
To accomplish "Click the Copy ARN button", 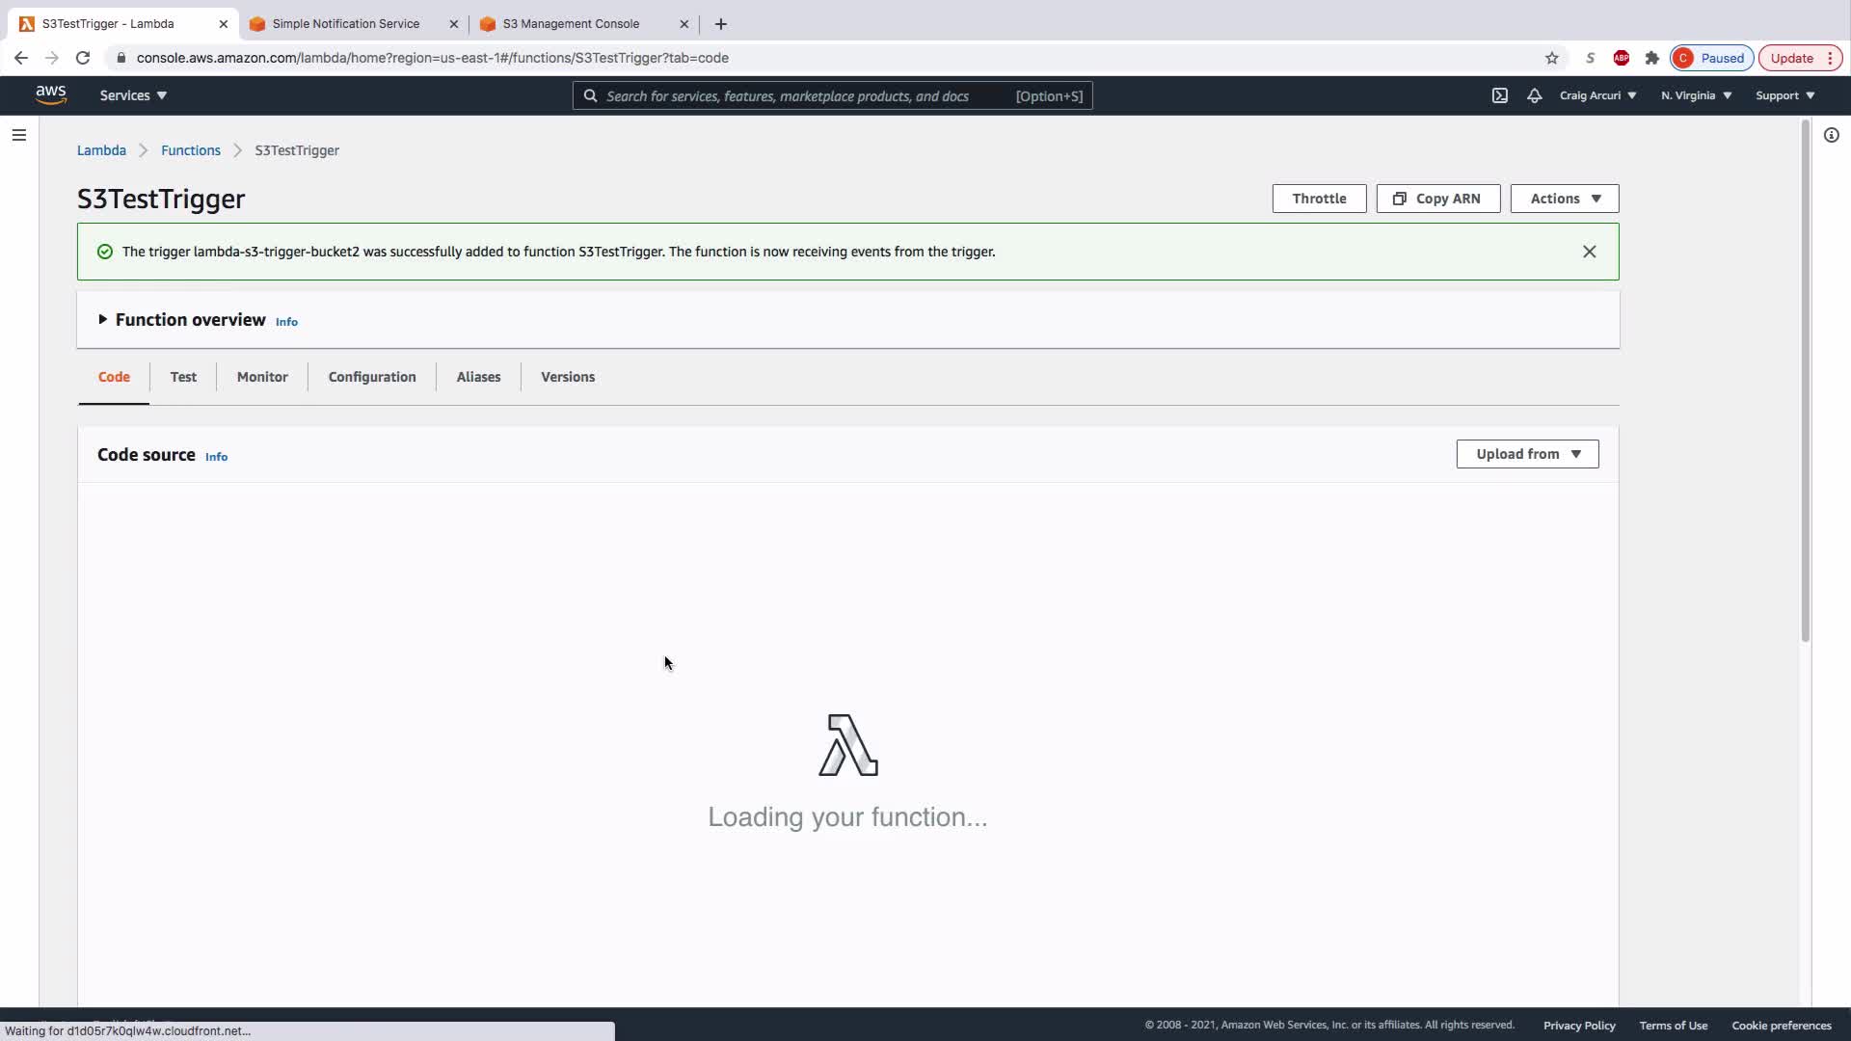I will click(1437, 199).
